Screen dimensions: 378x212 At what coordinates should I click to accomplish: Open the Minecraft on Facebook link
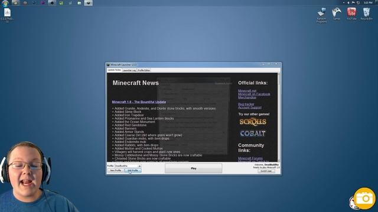coord(254,94)
